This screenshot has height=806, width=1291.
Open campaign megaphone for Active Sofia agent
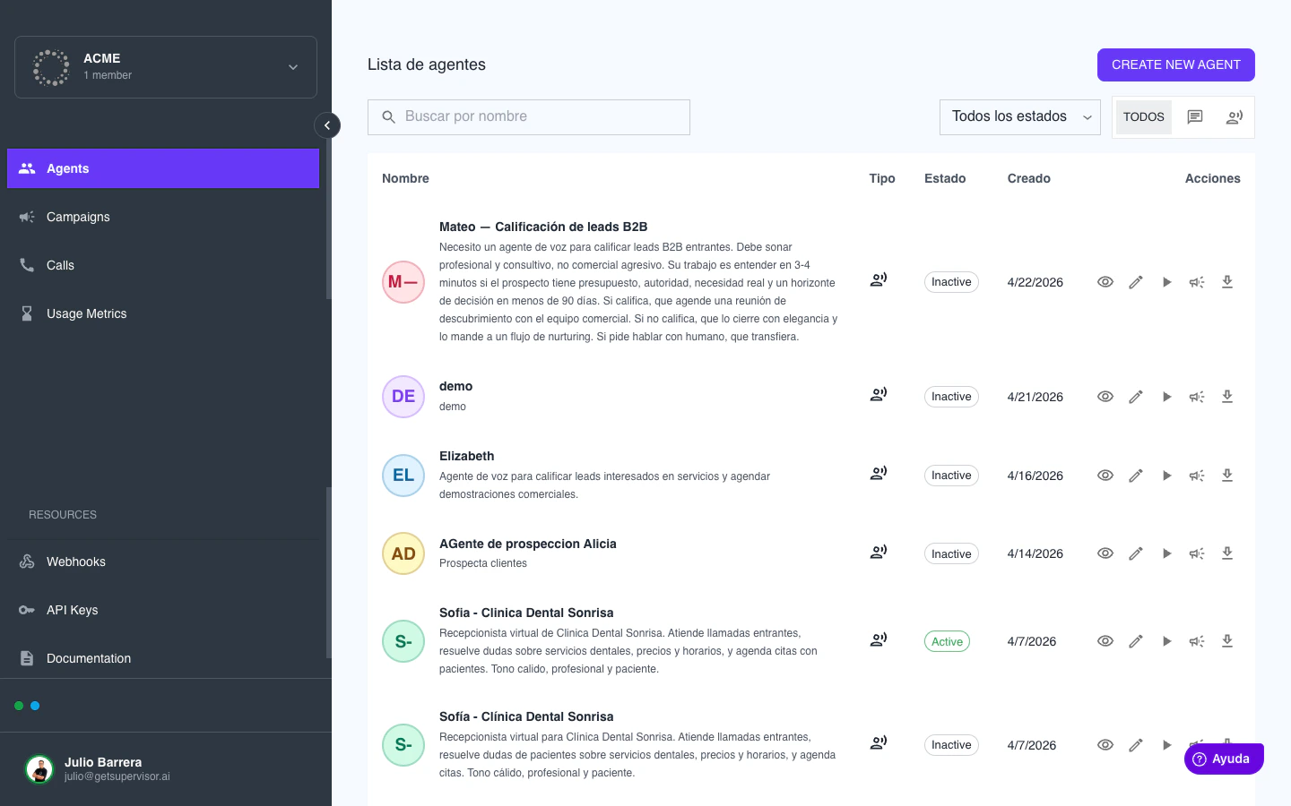pyautogui.click(x=1197, y=641)
